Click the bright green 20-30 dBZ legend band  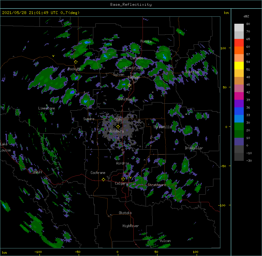(239, 126)
